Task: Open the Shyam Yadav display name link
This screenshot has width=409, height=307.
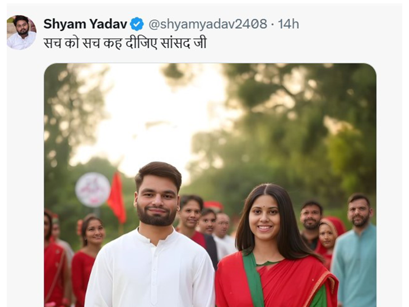Action: 85,24
